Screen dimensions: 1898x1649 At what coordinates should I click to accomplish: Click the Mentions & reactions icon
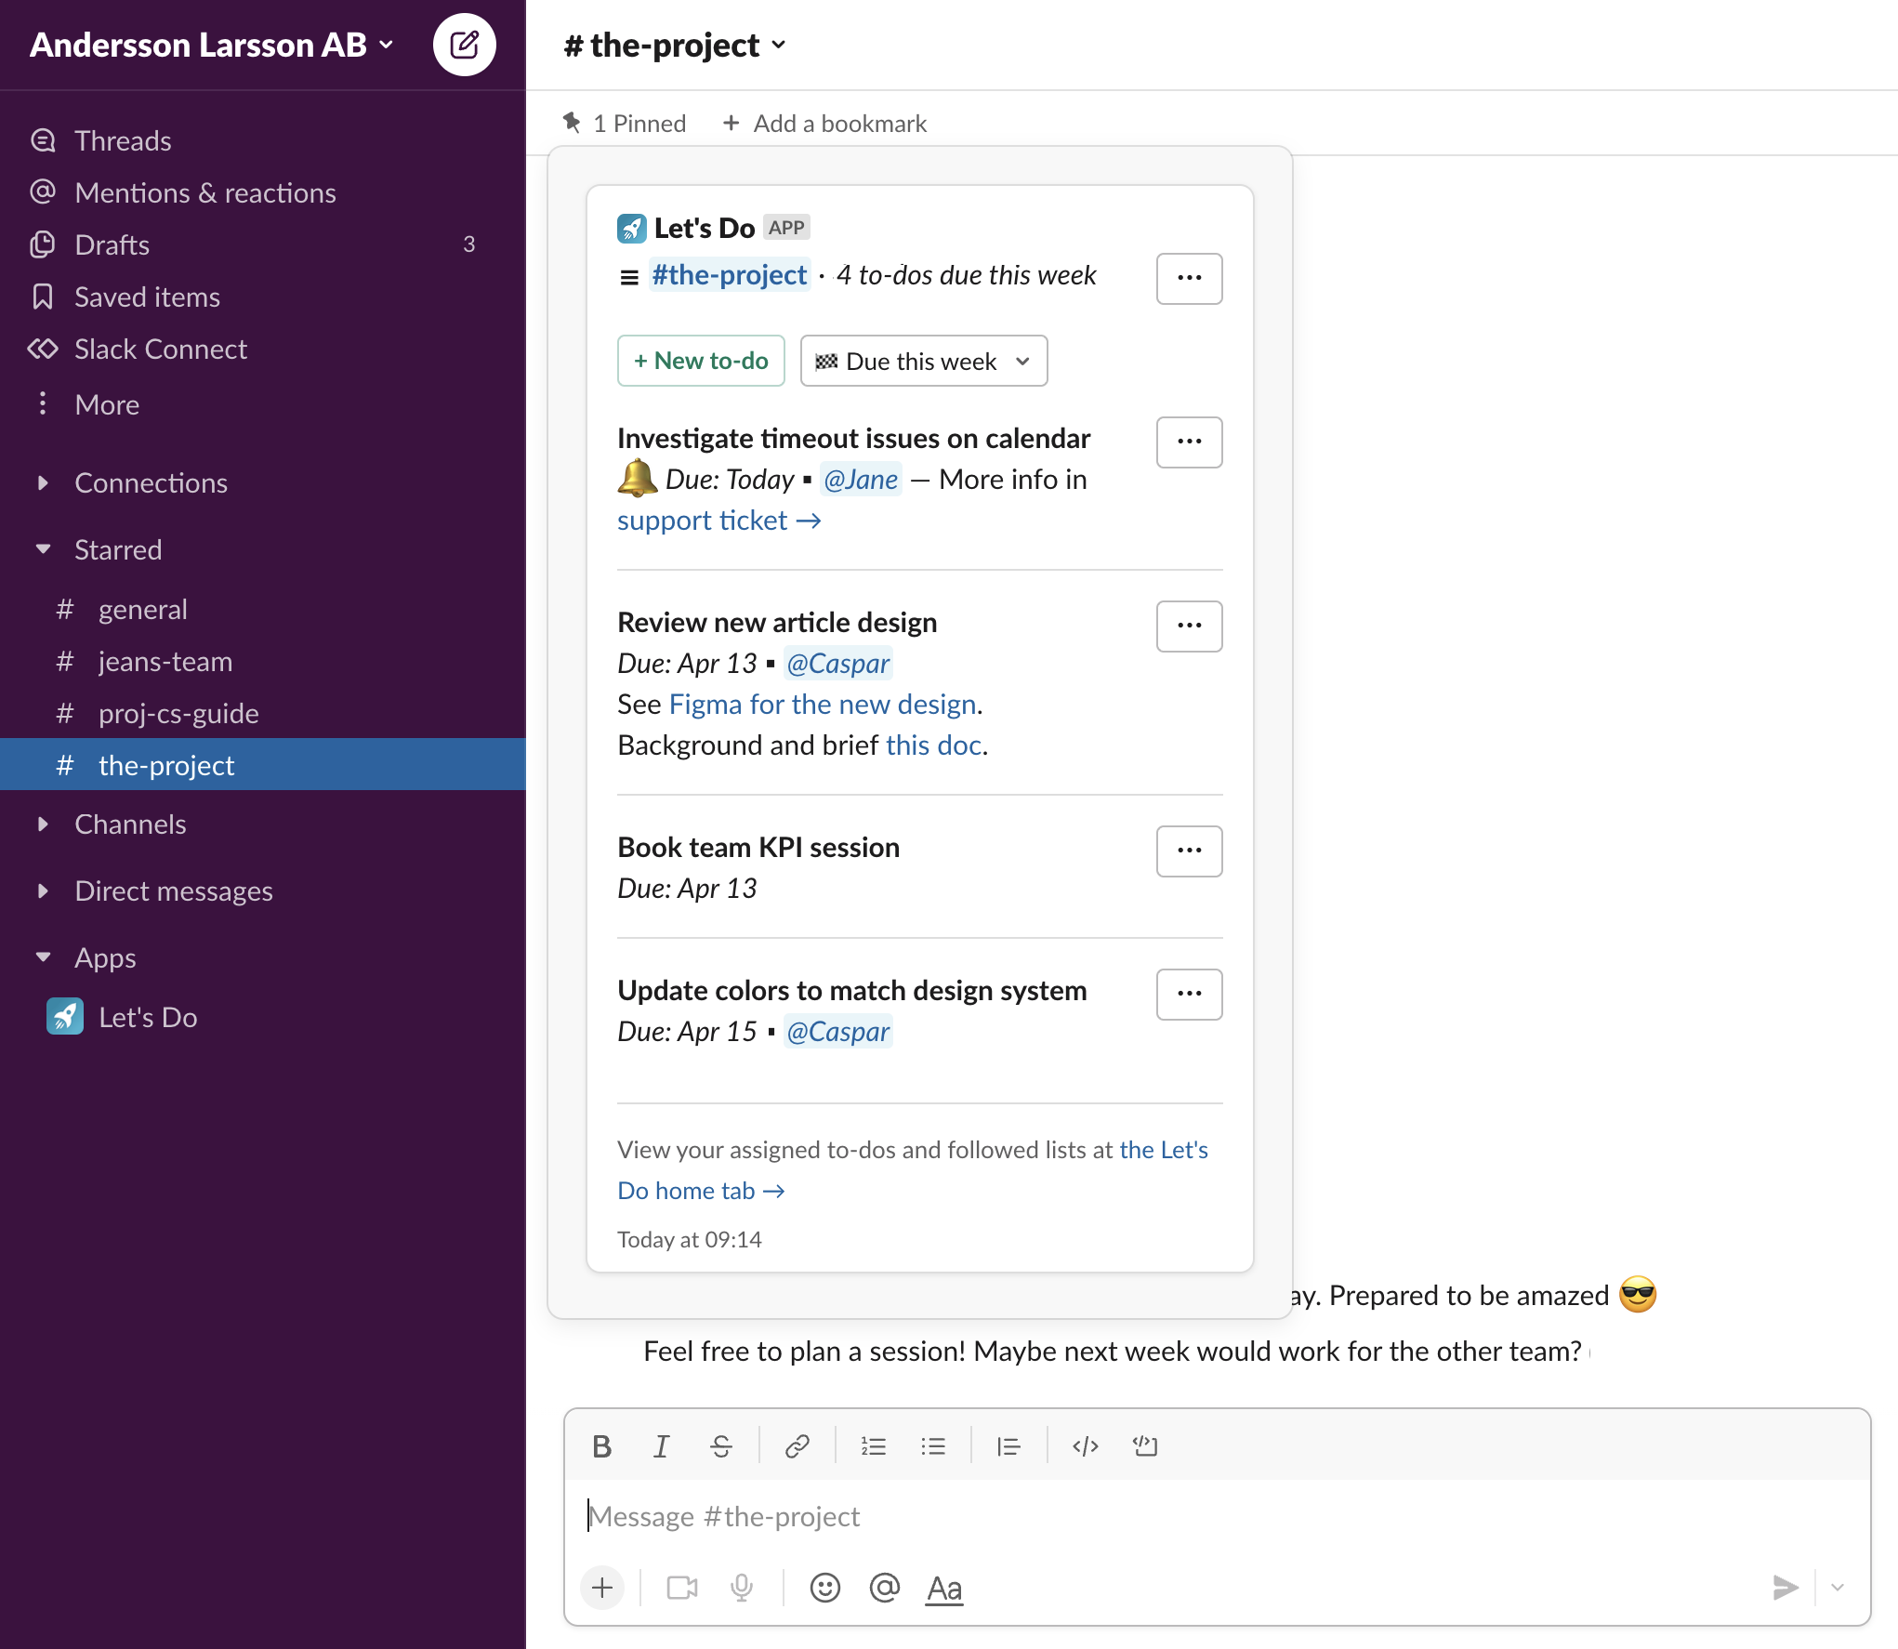(44, 192)
